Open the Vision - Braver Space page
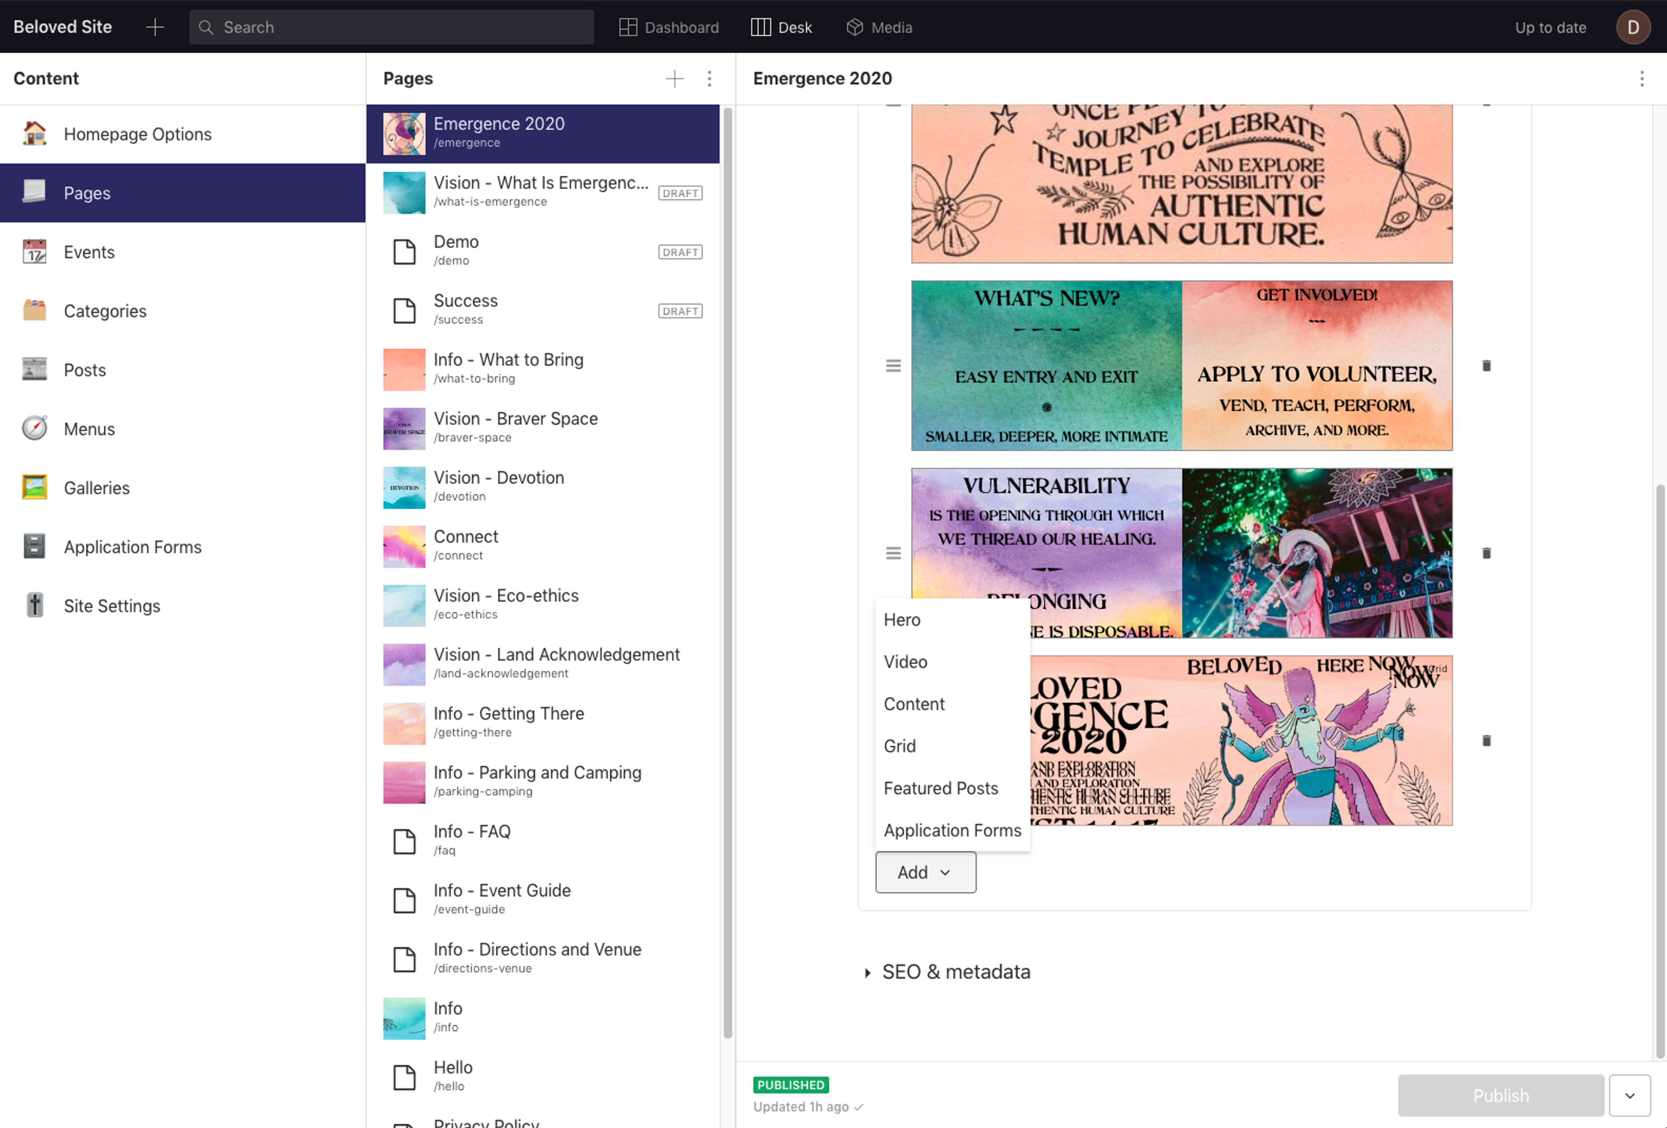The height and width of the screenshot is (1128, 1667). point(542,429)
